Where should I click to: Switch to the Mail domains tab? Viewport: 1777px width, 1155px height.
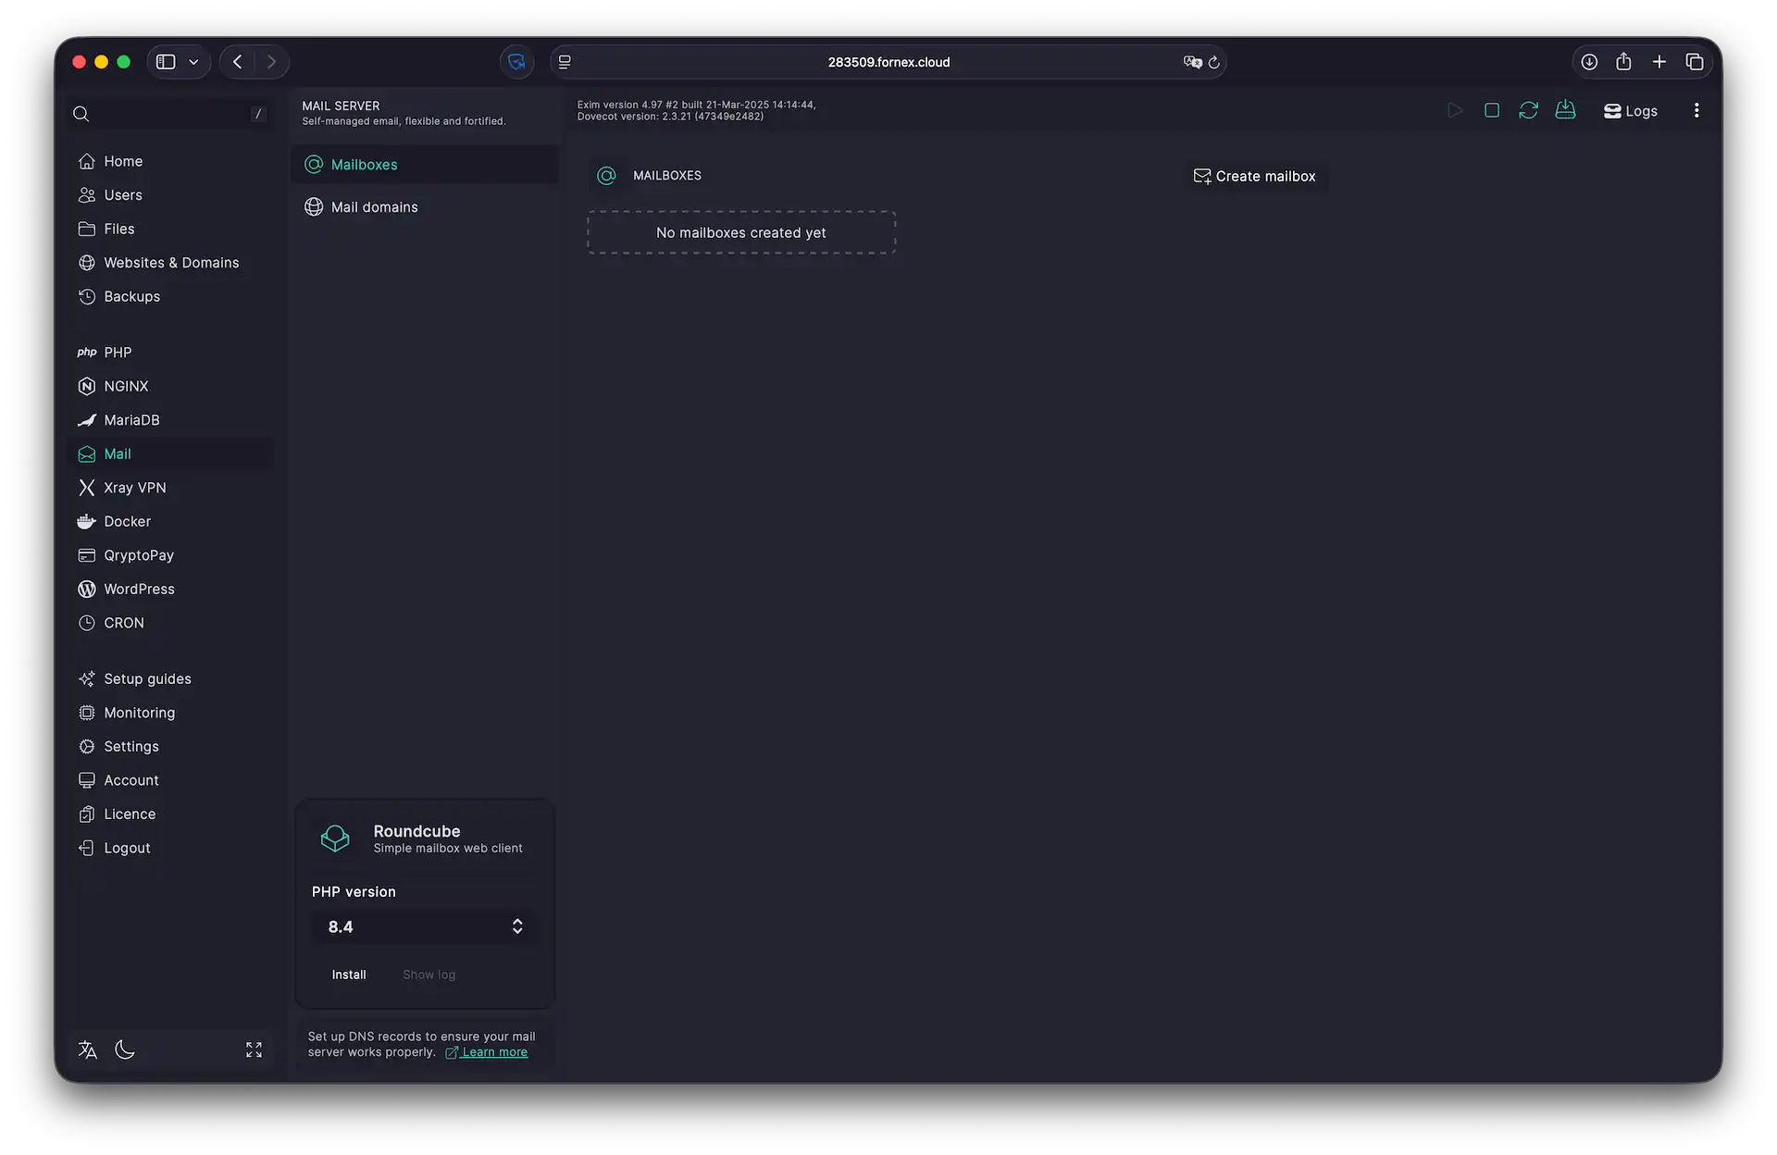point(373,206)
